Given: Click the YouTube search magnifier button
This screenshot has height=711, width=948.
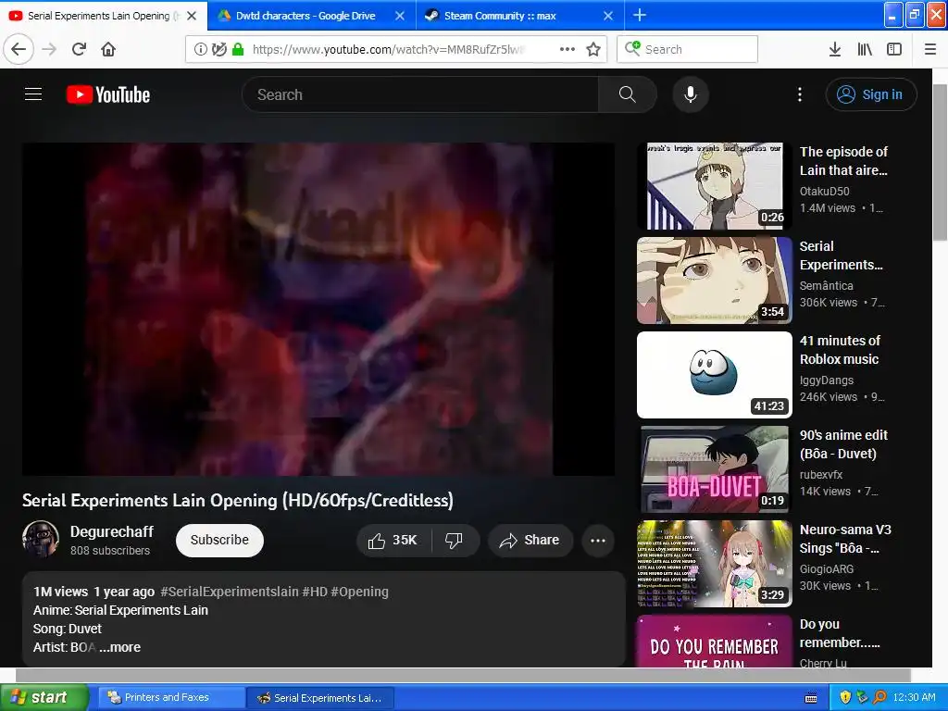Looking at the screenshot, I should click(627, 94).
